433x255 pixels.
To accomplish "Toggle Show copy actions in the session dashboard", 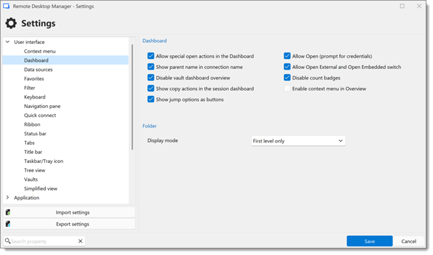I will tap(151, 89).
